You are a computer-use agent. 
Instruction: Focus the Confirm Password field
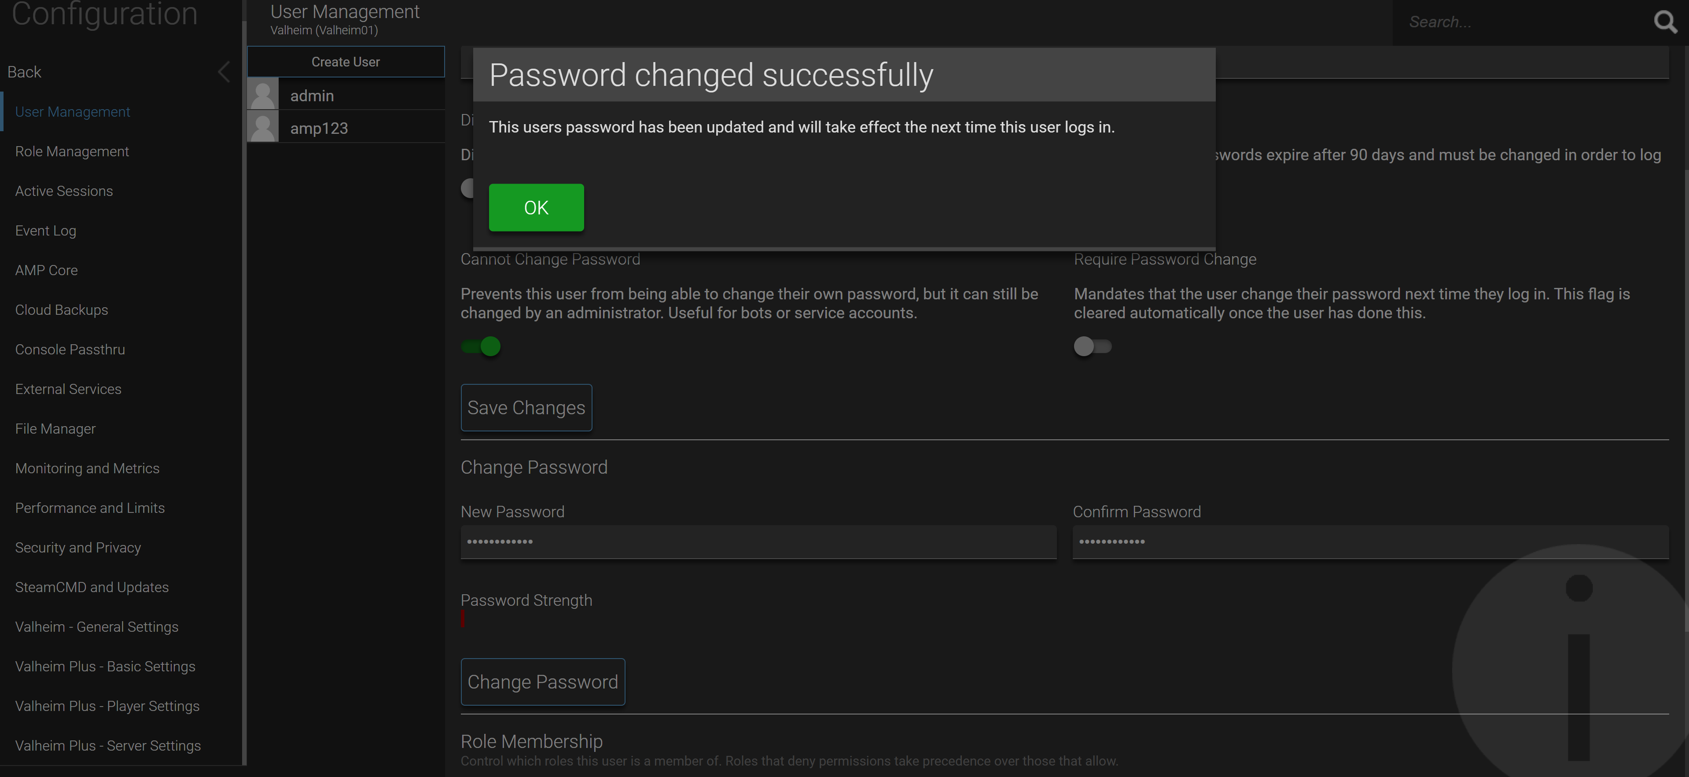[1370, 541]
